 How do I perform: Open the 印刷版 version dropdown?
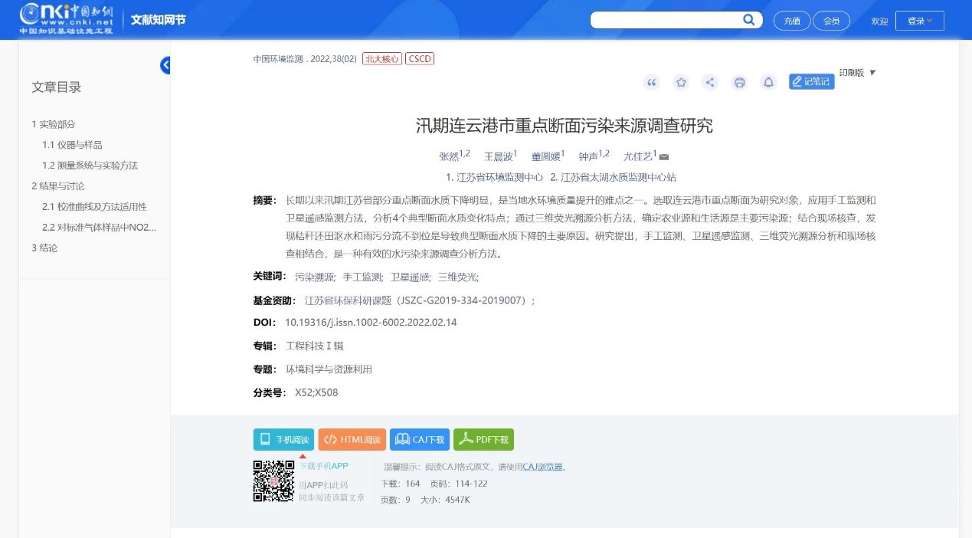(x=857, y=73)
